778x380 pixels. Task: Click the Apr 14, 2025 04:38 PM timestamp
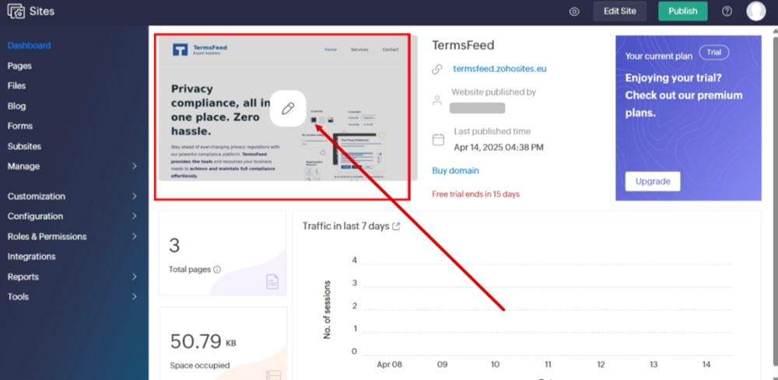click(499, 148)
